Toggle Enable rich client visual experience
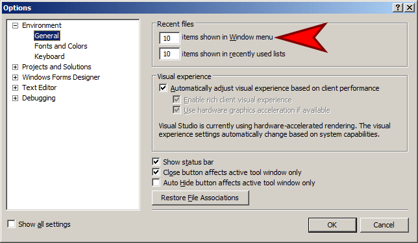 point(176,100)
